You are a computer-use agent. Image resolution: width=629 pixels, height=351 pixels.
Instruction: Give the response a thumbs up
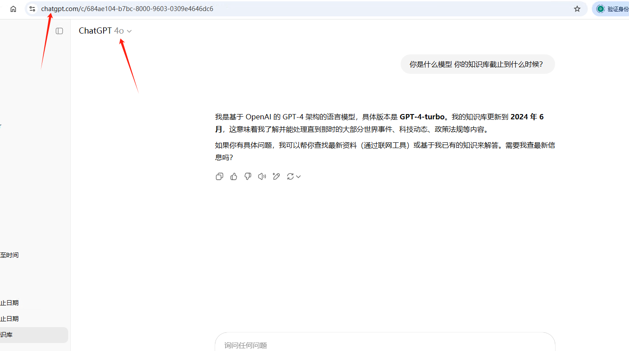point(234,176)
